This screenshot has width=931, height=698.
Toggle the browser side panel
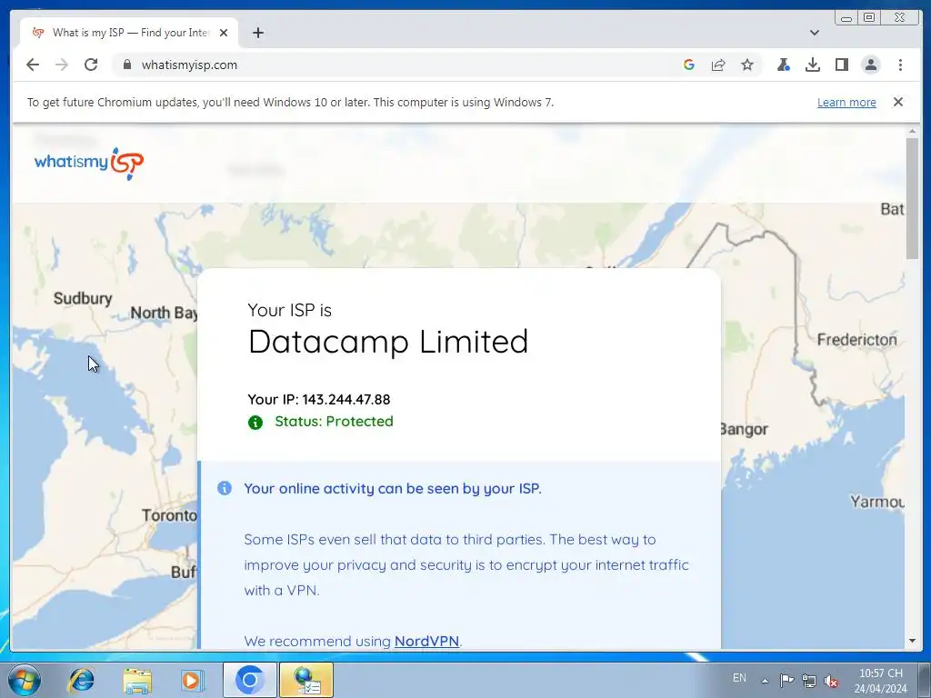tap(841, 65)
